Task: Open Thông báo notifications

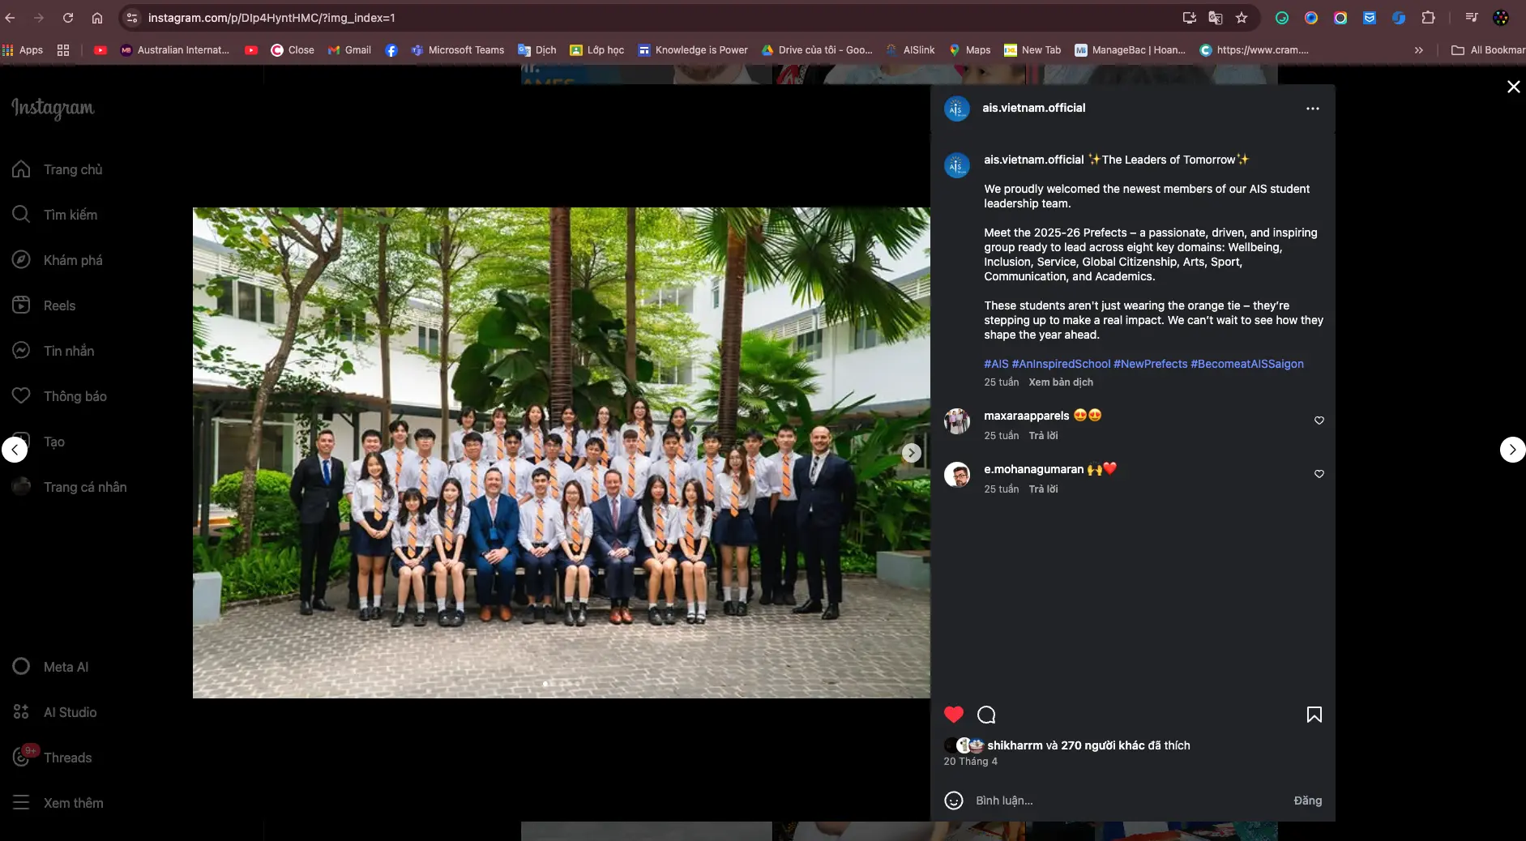Action: pos(75,396)
